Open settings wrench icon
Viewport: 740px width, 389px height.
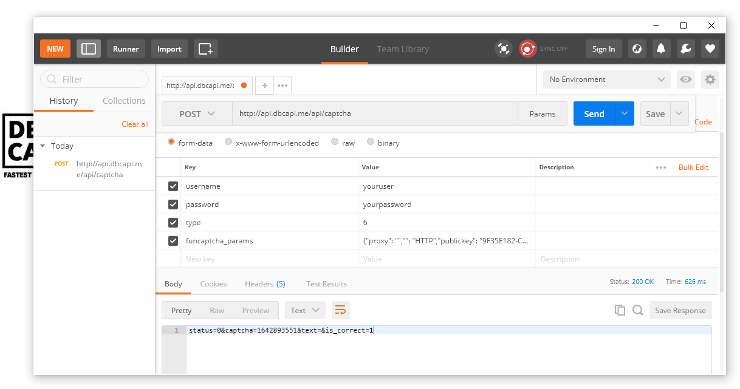pos(686,49)
